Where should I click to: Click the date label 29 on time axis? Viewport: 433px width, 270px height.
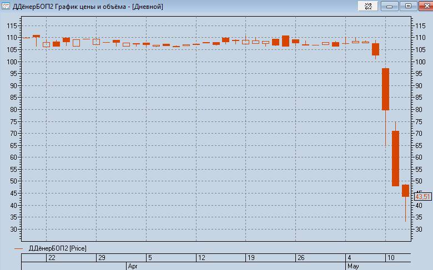(x=102, y=258)
